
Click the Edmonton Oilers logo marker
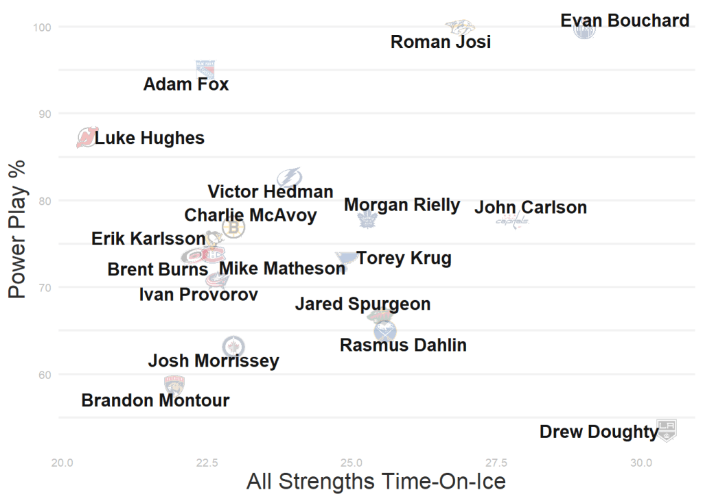point(584,29)
